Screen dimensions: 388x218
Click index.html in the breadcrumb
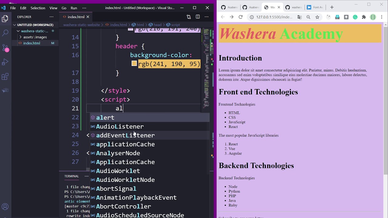click(119, 25)
